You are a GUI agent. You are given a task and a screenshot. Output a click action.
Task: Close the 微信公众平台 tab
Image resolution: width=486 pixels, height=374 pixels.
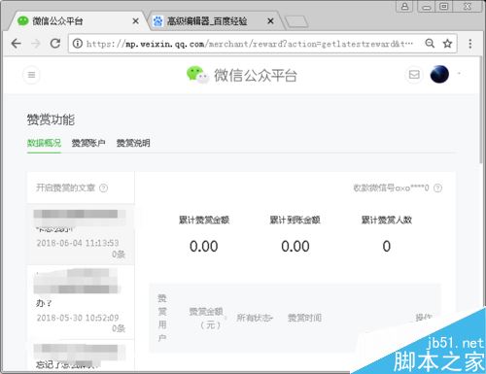[x=136, y=21]
